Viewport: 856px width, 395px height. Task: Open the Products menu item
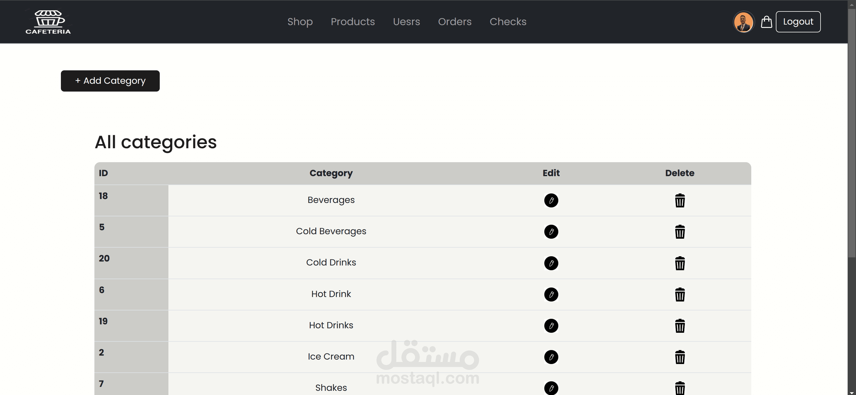click(352, 21)
